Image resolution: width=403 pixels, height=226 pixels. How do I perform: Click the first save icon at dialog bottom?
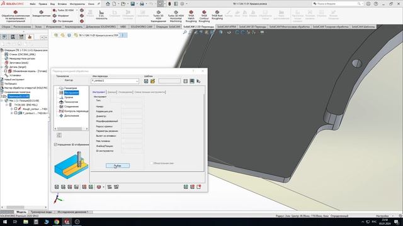57,187
